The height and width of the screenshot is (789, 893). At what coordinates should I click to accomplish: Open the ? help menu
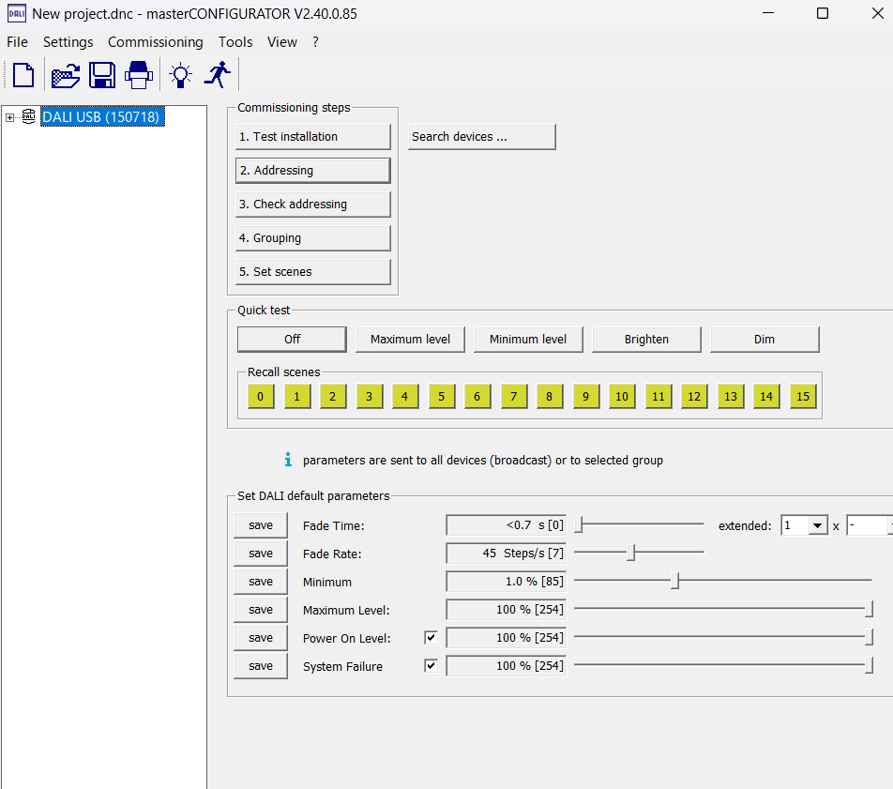click(315, 42)
